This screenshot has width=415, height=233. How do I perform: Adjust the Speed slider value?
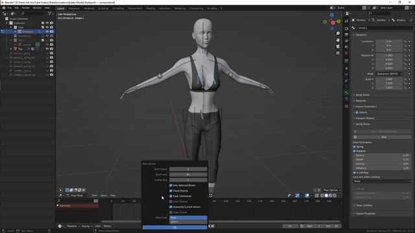coord(382,160)
